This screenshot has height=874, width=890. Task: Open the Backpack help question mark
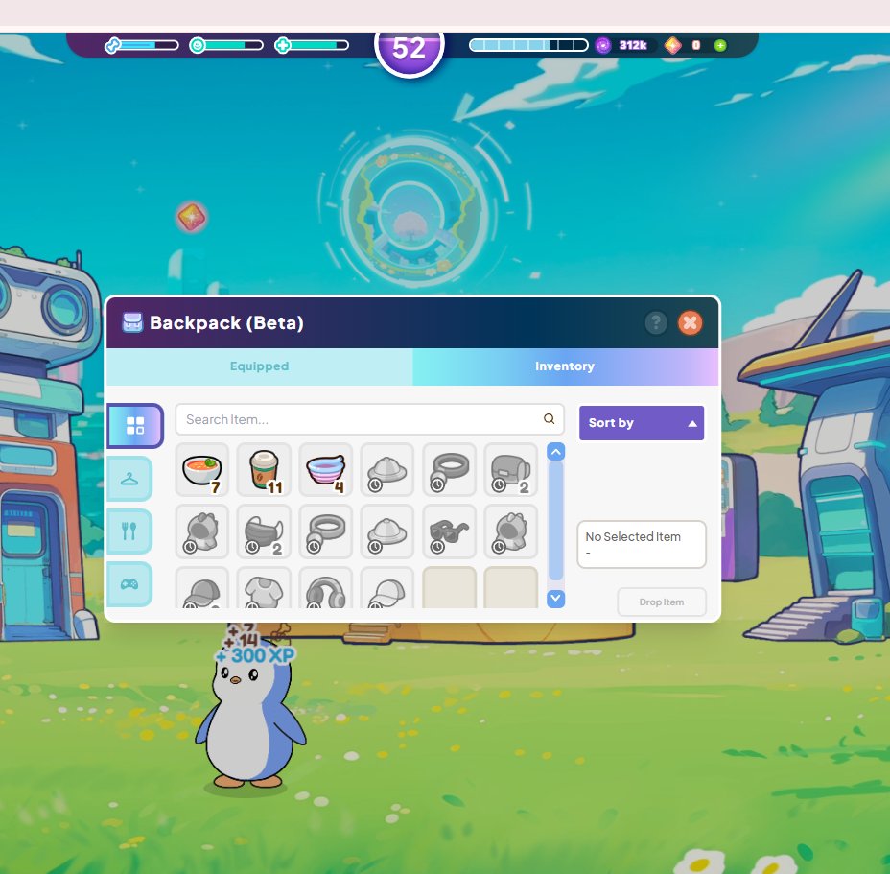click(655, 323)
